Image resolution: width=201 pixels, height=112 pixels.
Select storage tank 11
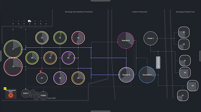tap(13, 49)
